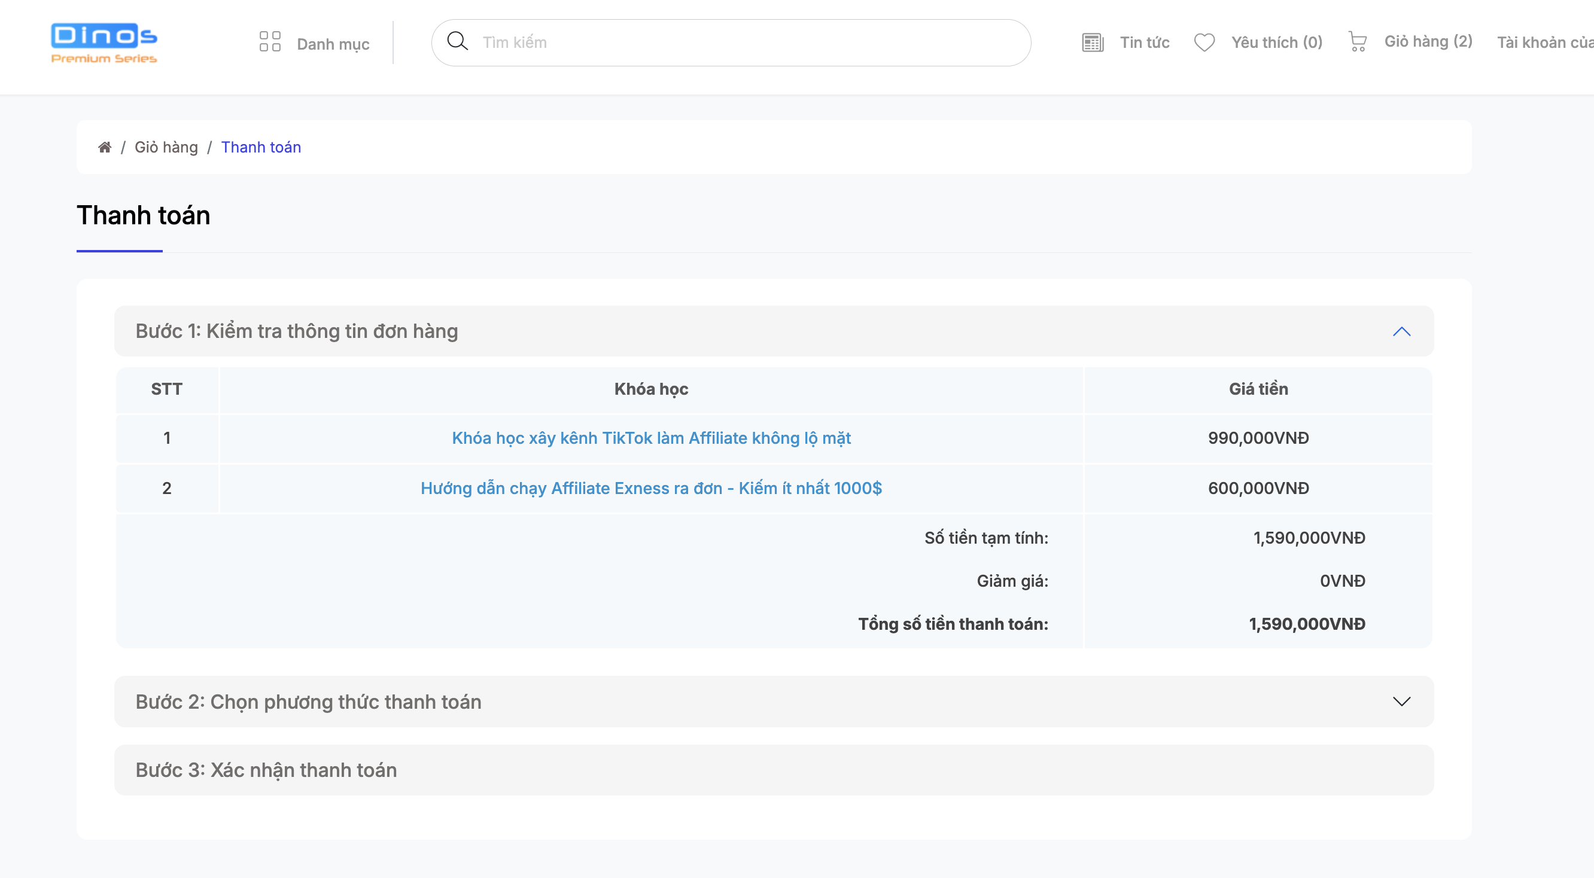1594x878 pixels.
Task: Click the 990,000VNĐ price cell
Action: coord(1258,438)
